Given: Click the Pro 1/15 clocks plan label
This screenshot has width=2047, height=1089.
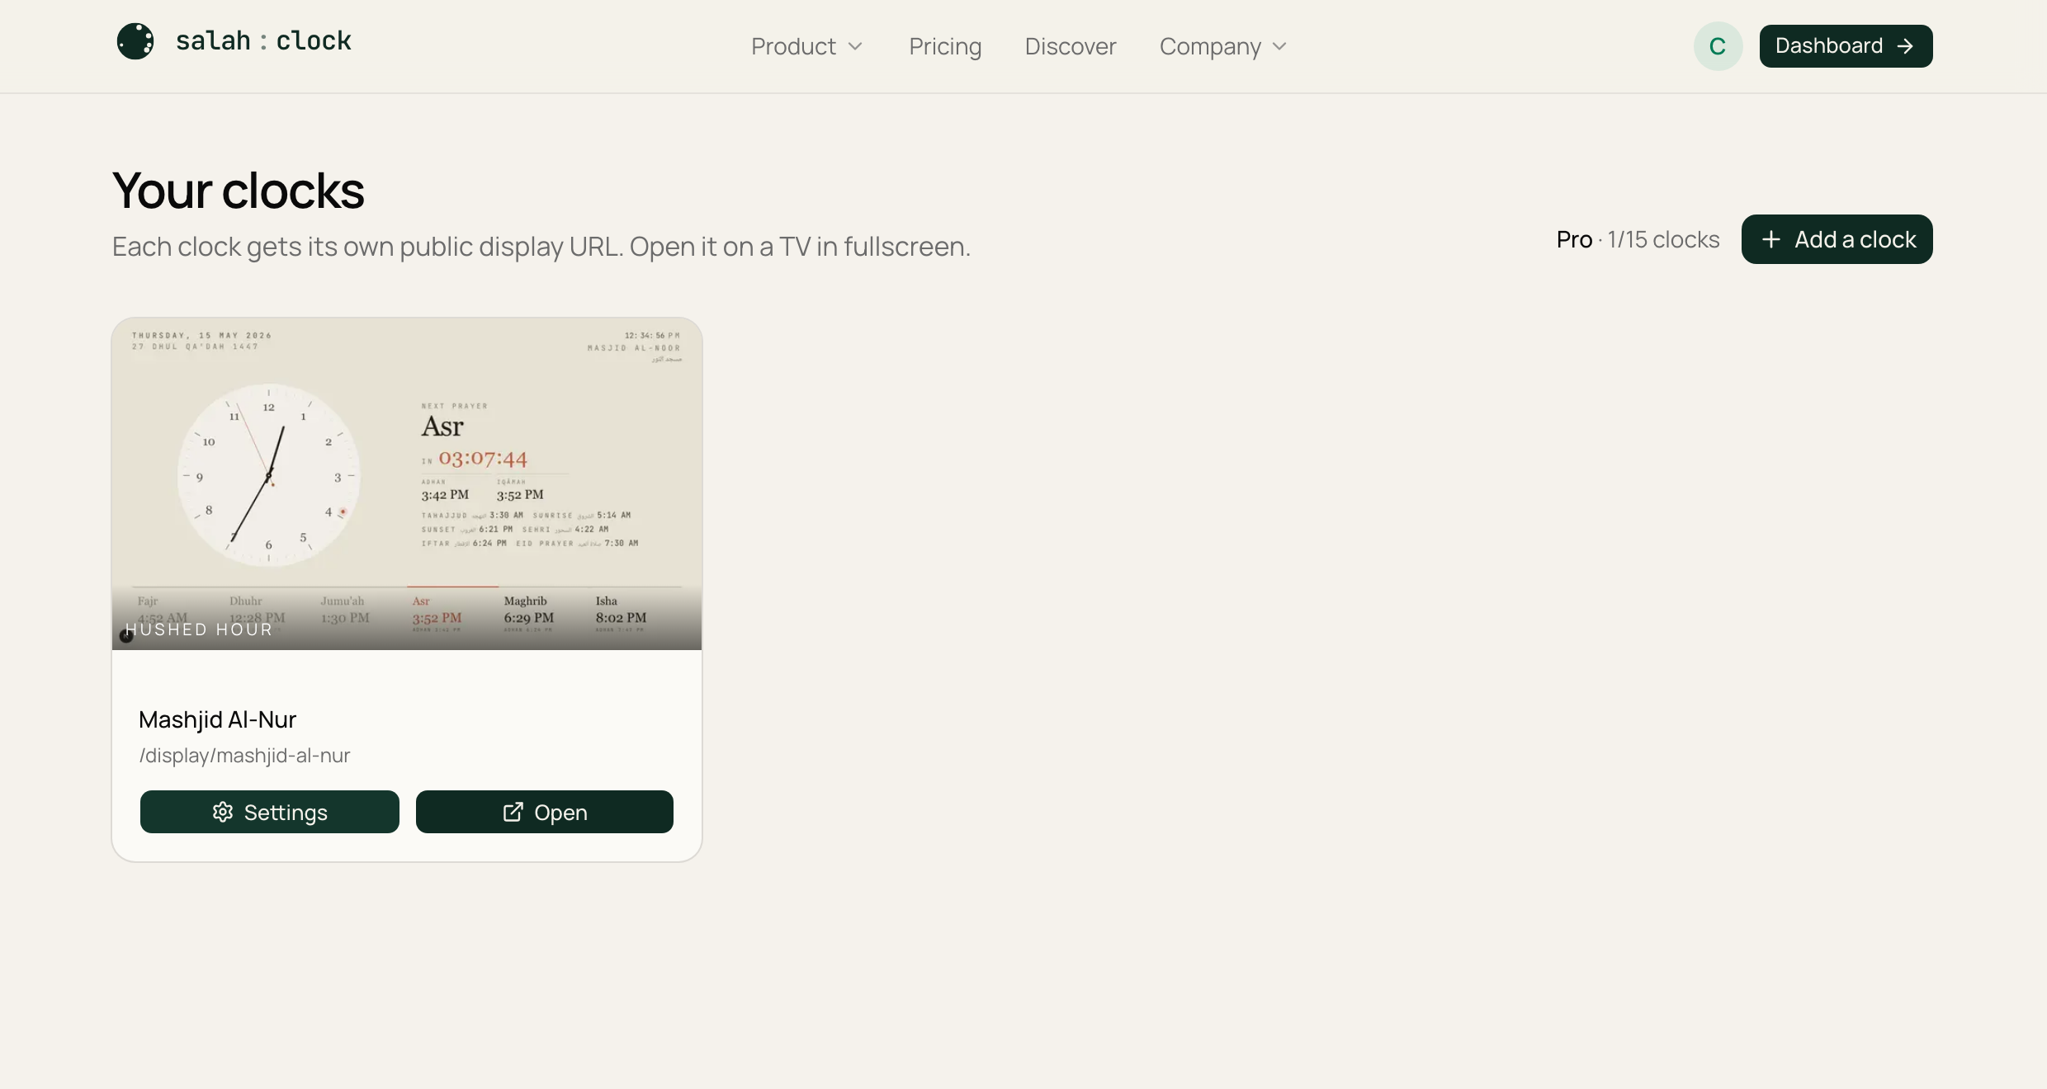Looking at the screenshot, I should (x=1638, y=239).
